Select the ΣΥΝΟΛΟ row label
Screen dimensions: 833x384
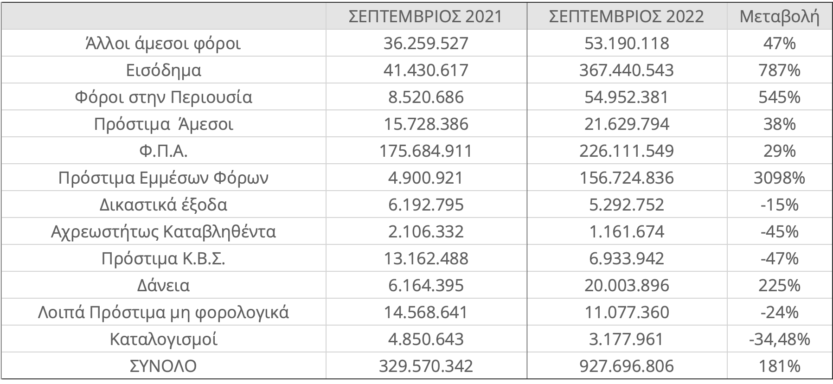pyautogui.click(x=163, y=366)
